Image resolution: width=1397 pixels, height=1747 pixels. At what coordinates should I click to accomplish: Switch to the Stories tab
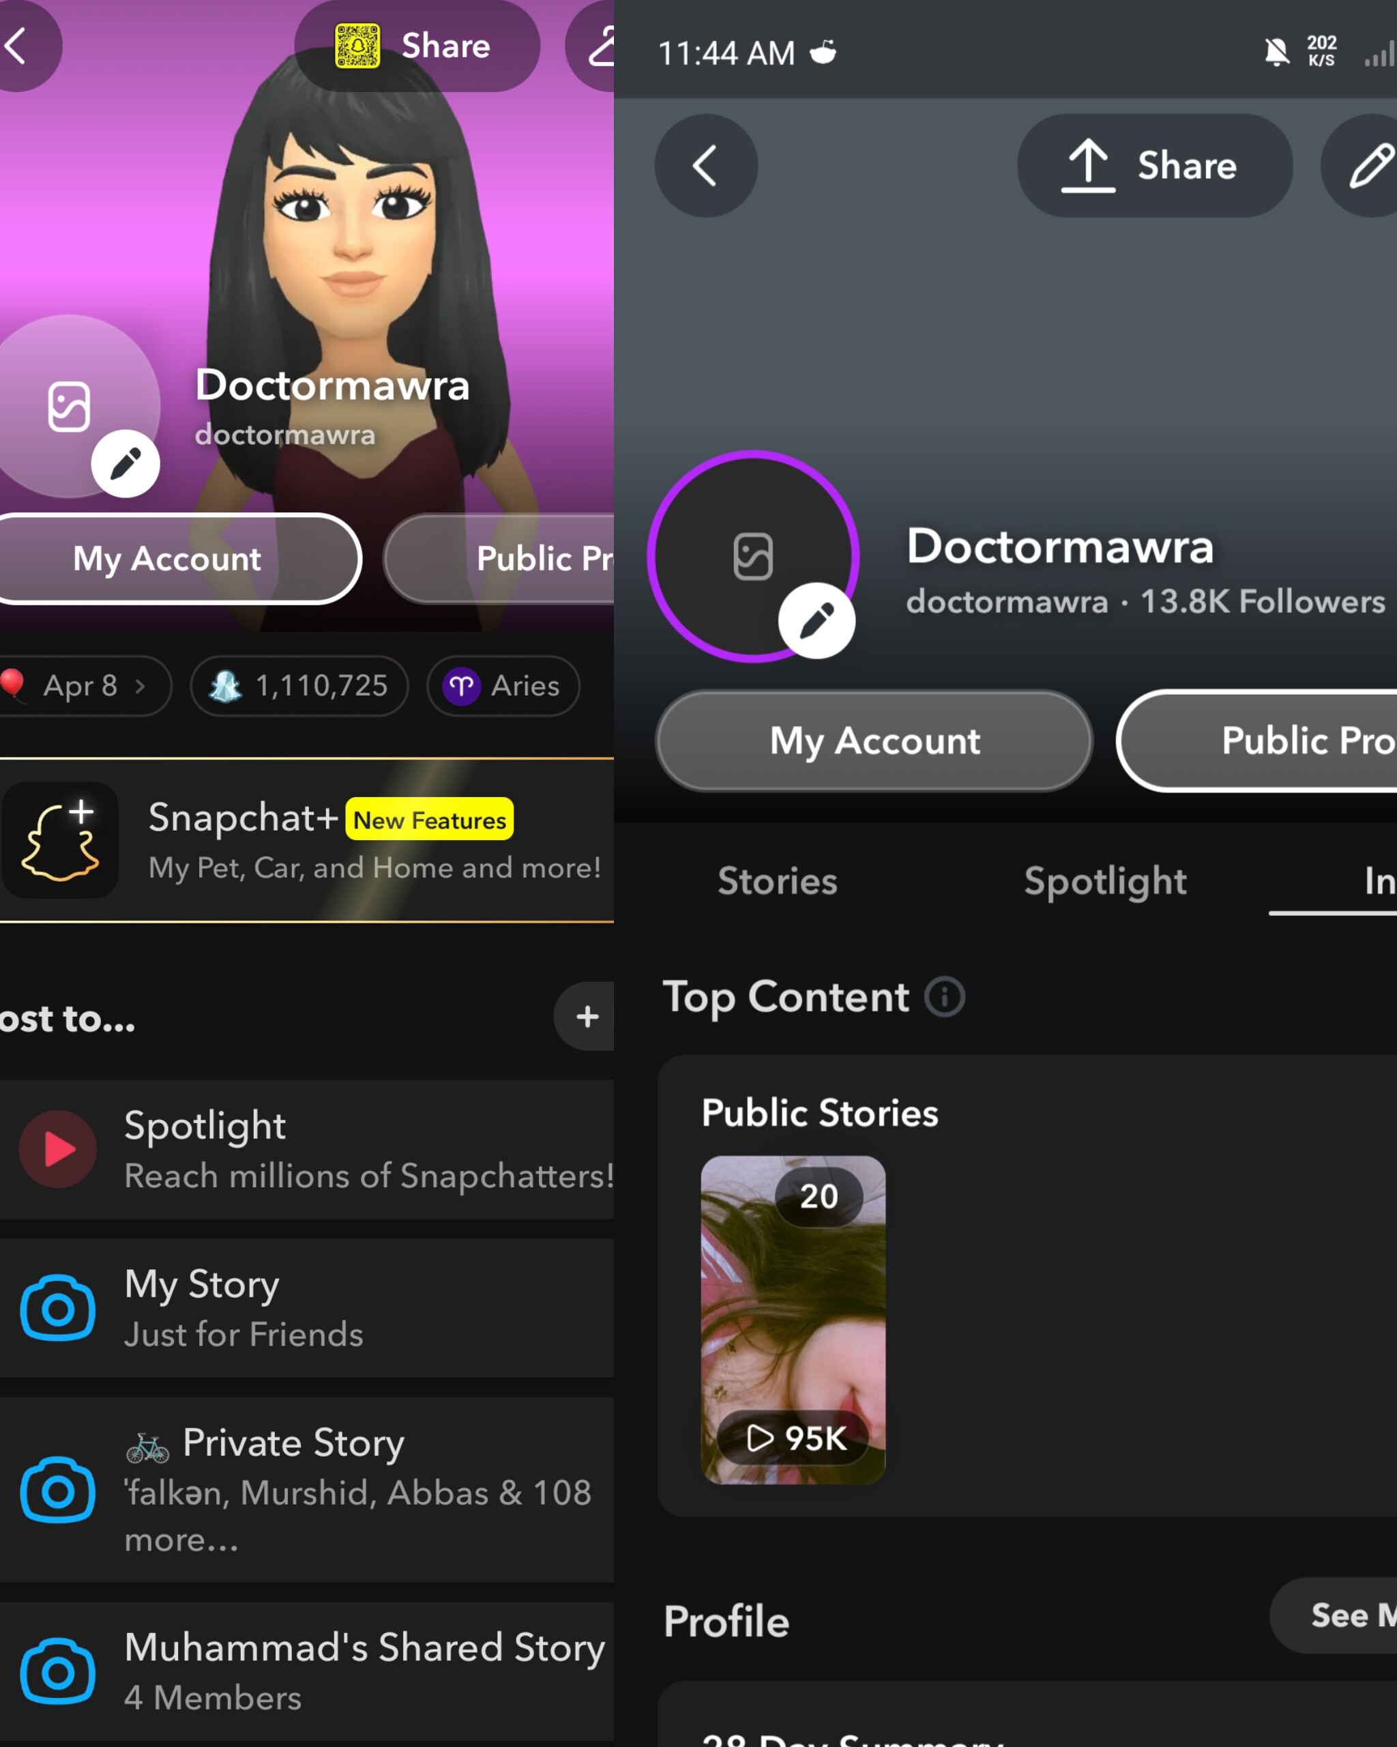778,881
